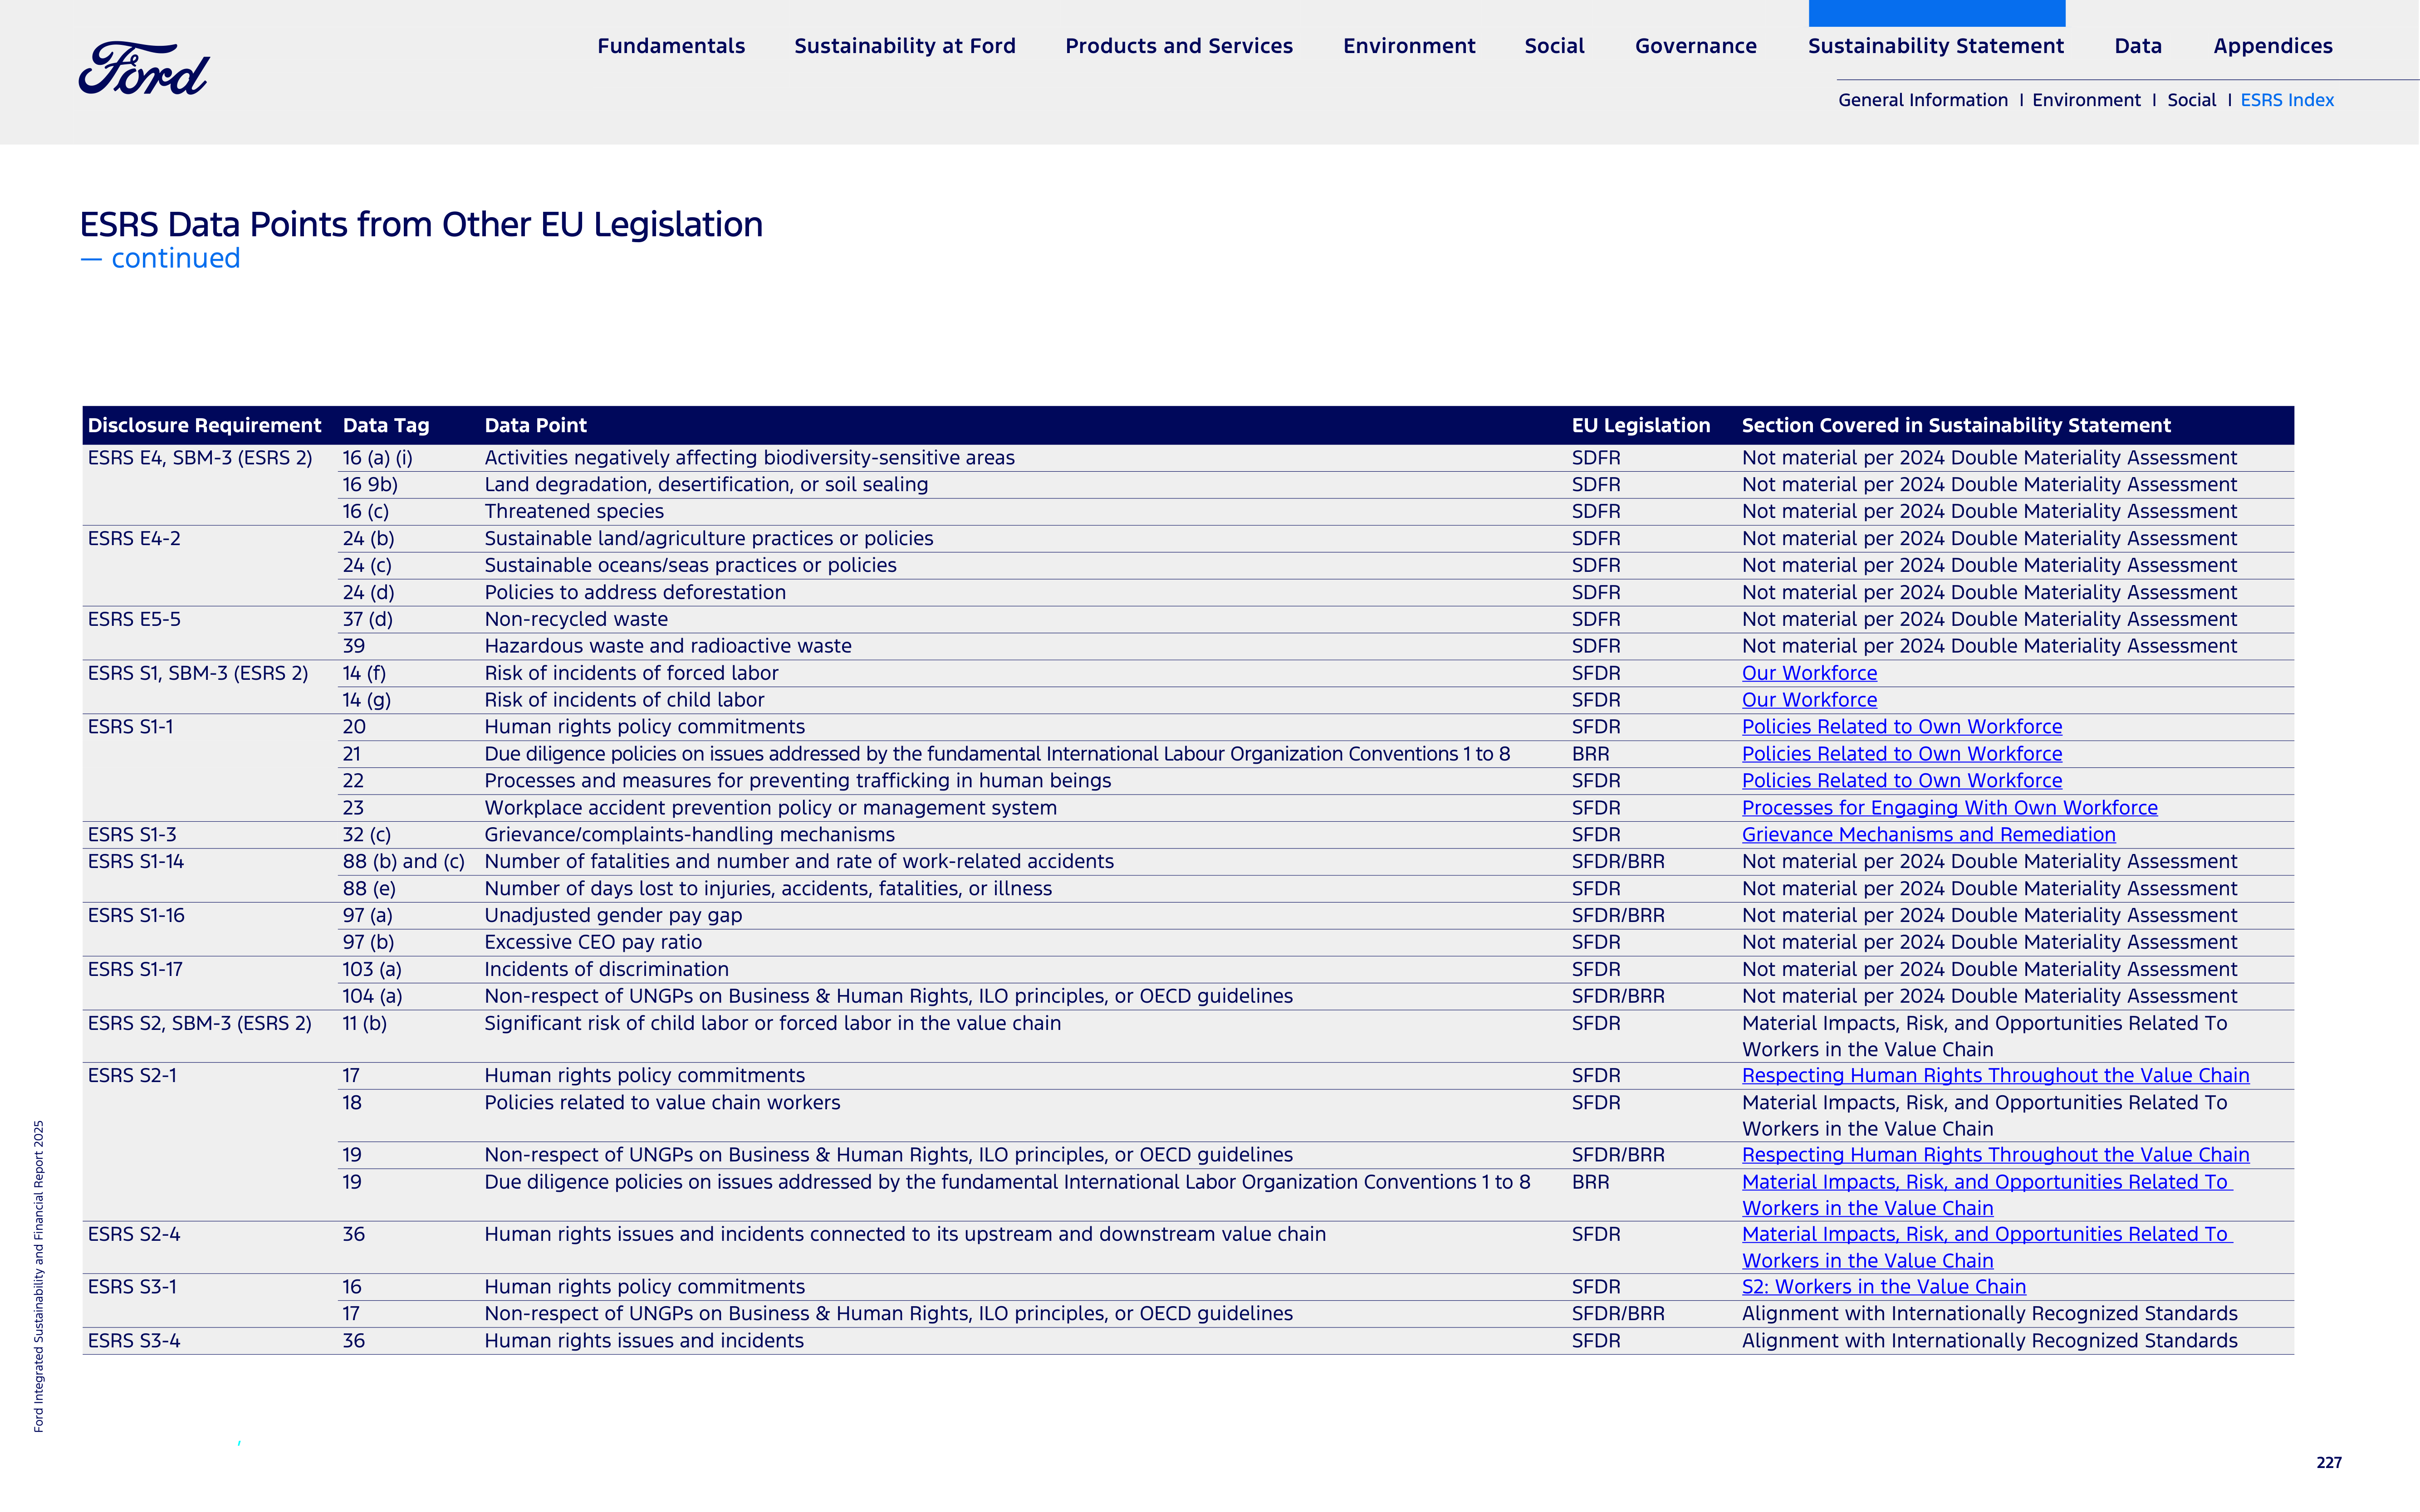Open S2: Workers in the Value Chain link
The image size is (2420, 1512).
[1884, 1287]
